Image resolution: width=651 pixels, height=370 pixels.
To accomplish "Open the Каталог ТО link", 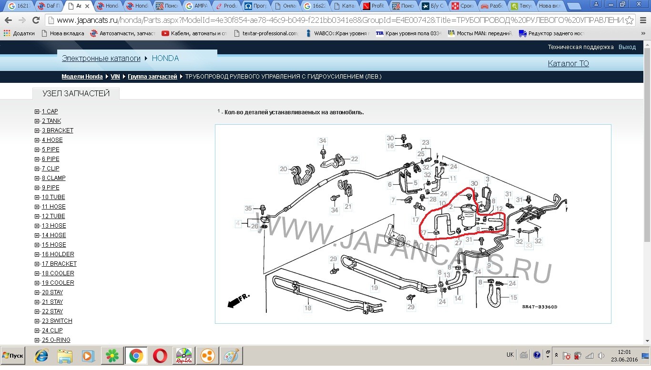I will [568, 63].
